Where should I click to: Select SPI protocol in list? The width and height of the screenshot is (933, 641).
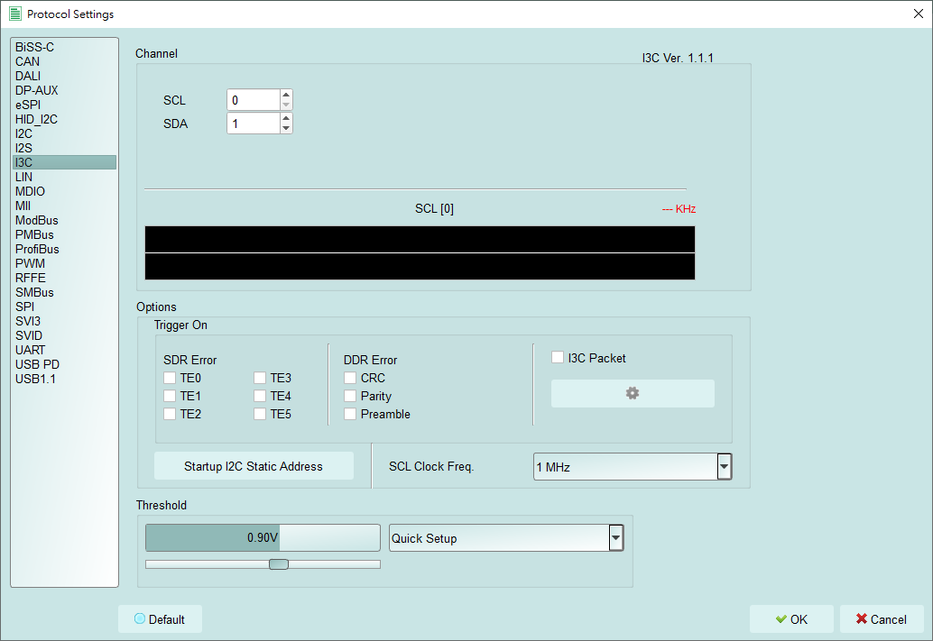[x=64, y=307]
